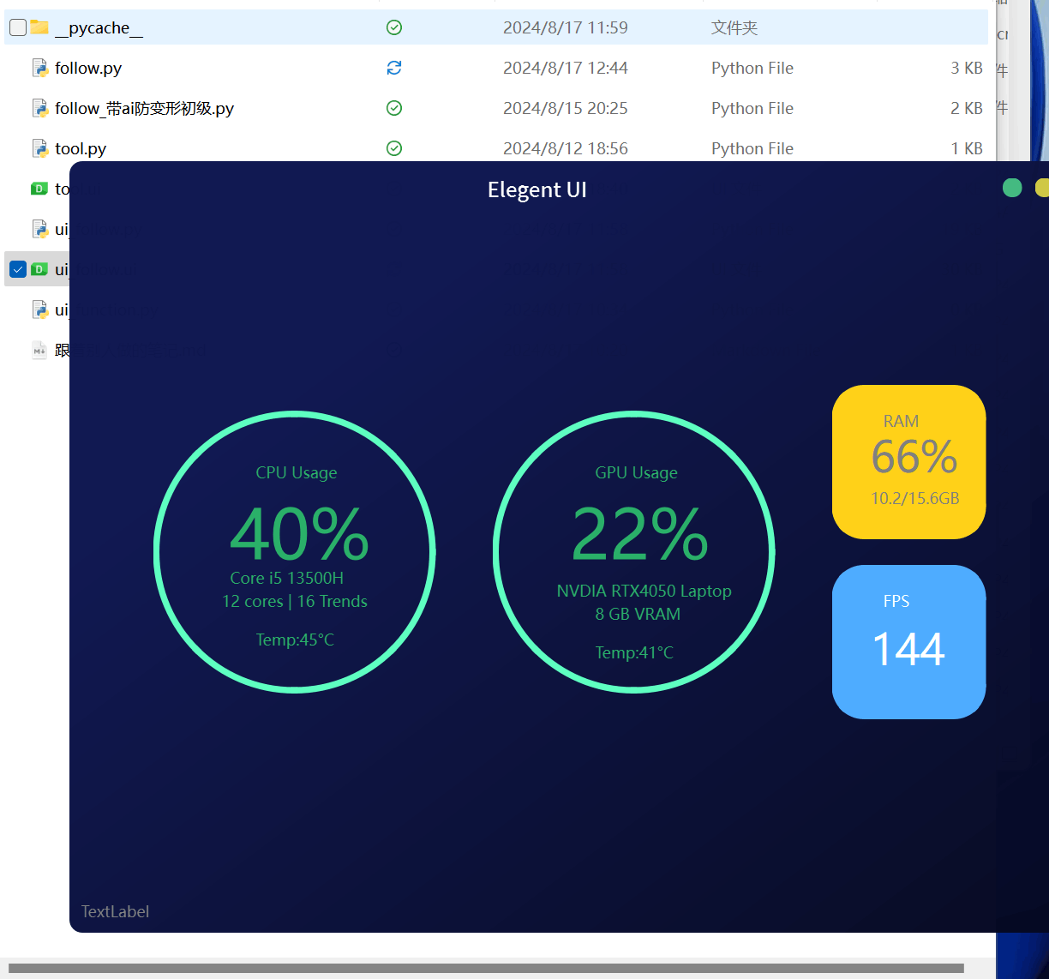Uncheck the checked ui file row checkbox
This screenshot has width=1049, height=979.
pyautogui.click(x=18, y=269)
